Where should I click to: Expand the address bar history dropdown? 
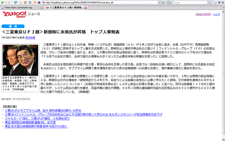pos(159,3)
